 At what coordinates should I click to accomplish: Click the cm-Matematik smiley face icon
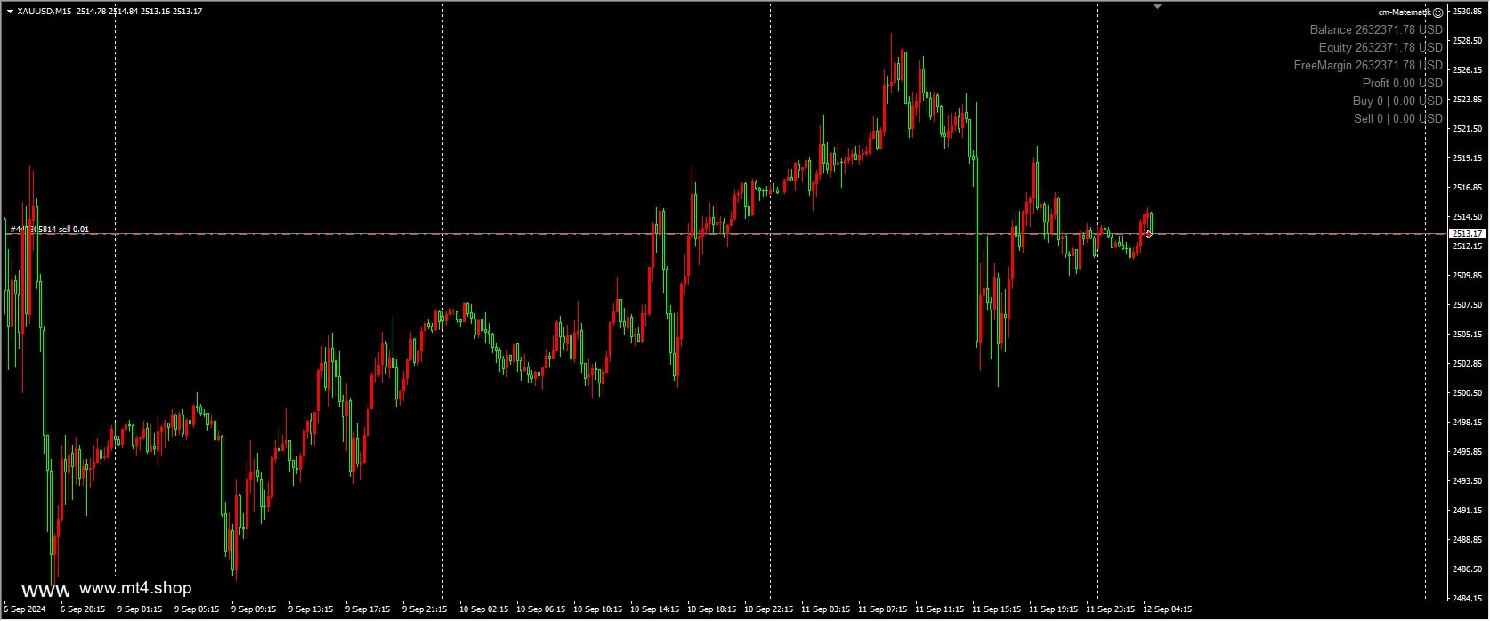point(1438,12)
